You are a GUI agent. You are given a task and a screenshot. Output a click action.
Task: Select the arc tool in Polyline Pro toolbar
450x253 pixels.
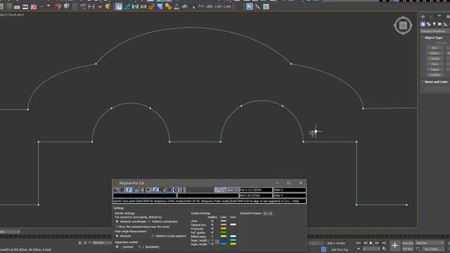click(x=136, y=190)
